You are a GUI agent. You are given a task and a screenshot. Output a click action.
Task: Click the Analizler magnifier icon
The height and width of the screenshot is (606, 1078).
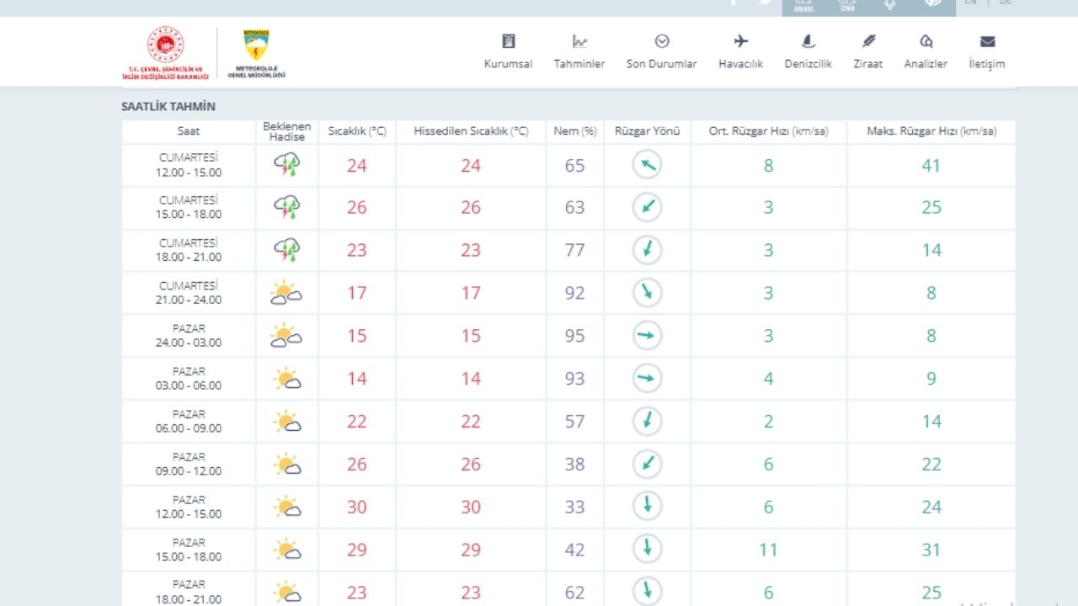click(x=926, y=41)
